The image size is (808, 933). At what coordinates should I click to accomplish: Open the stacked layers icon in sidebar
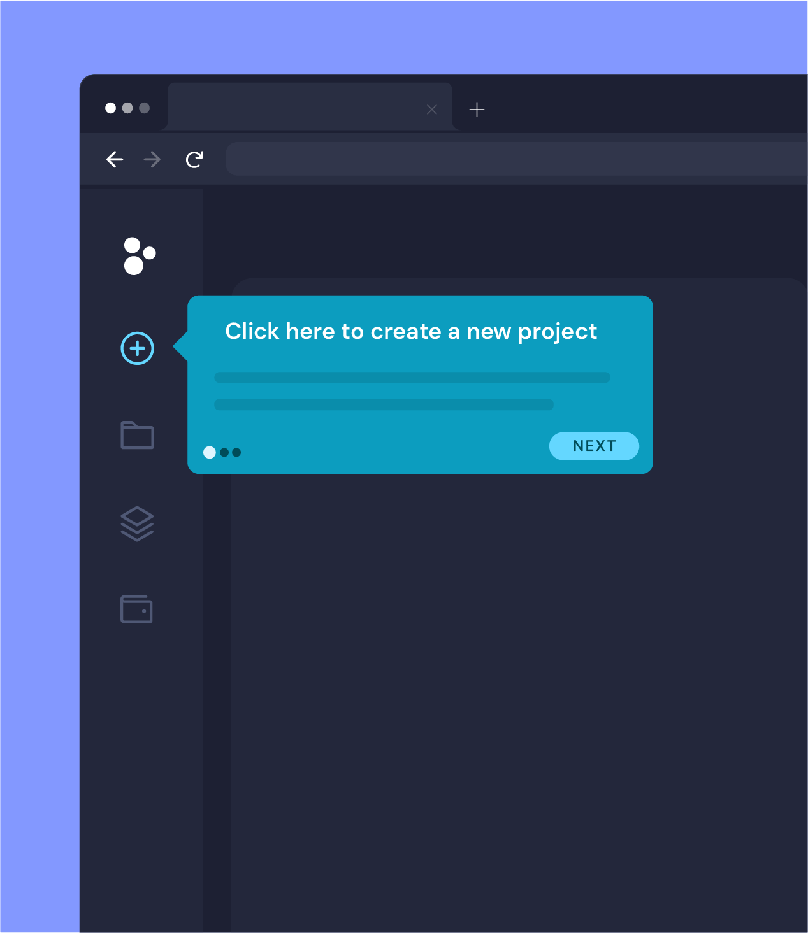pyautogui.click(x=137, y=523)
